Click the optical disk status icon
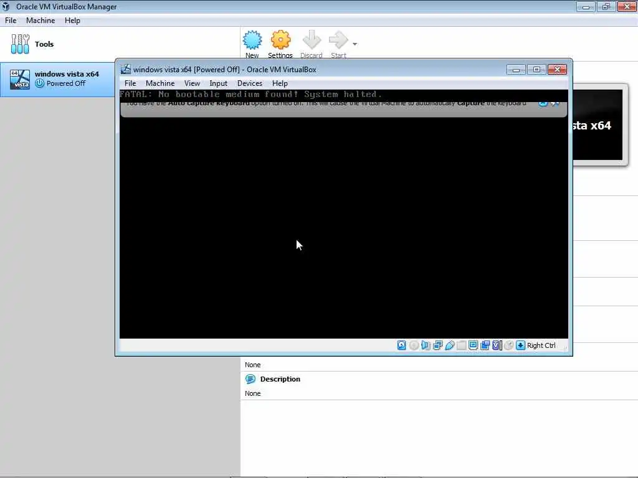Image resolution: width=638 pixels, height=478 pixels. (x=414, y=345)
